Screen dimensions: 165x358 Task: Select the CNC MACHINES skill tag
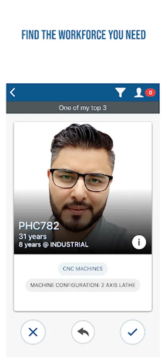[x=83, y=269]
